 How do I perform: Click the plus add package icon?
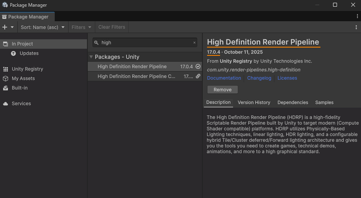point(5,27)
